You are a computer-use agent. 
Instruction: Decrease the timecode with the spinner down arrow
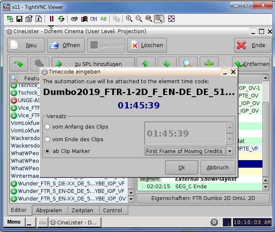click(230, 139)
